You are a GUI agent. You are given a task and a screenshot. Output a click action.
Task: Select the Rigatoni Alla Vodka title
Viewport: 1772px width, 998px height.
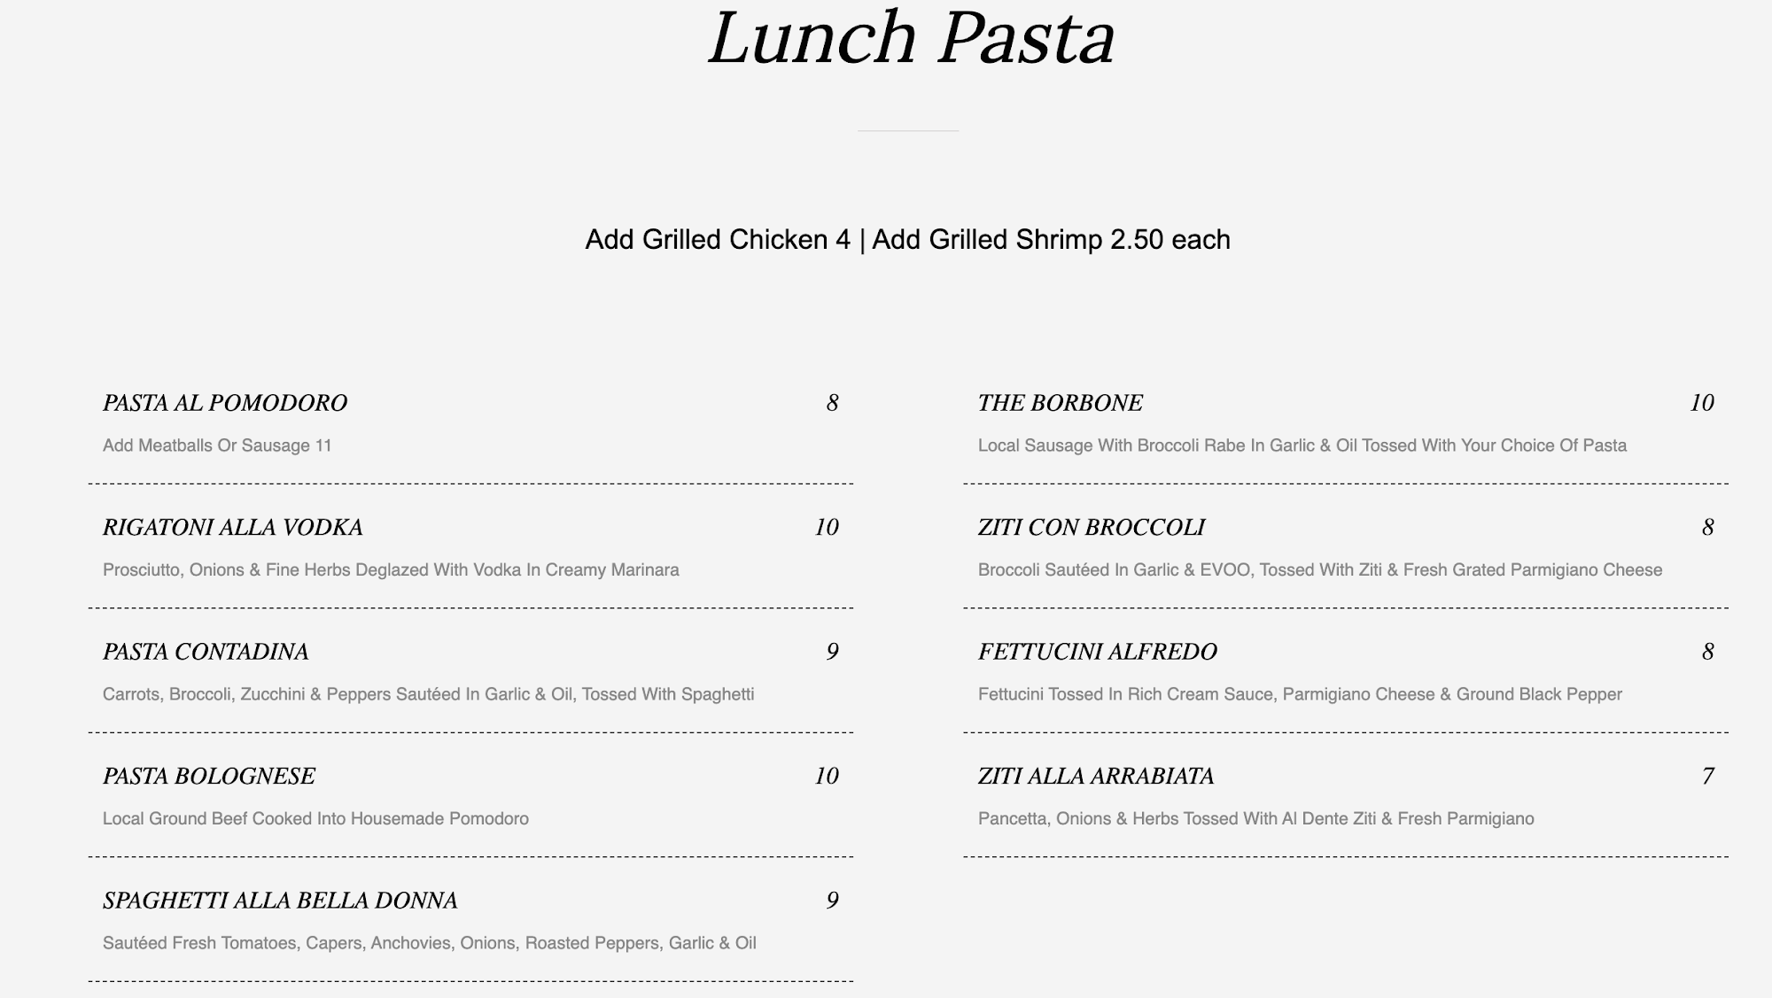233,528
